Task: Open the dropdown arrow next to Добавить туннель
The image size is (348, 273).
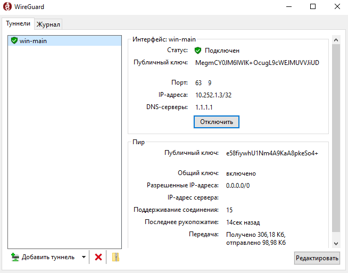Action: click(84, 258)
